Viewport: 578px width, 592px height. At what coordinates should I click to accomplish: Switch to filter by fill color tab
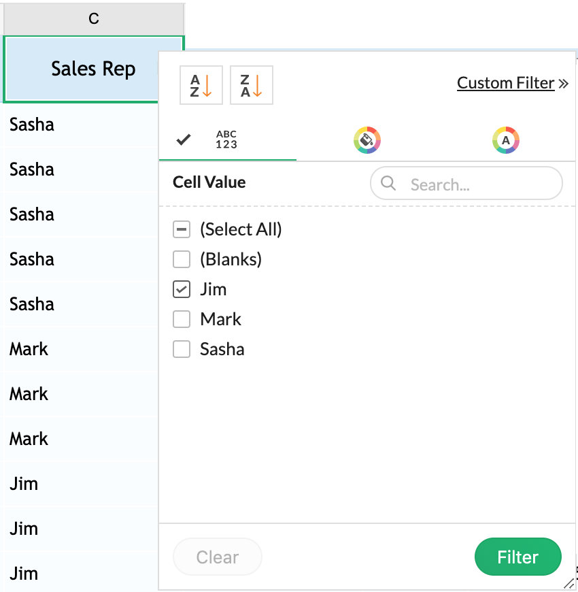click(367, 140)
